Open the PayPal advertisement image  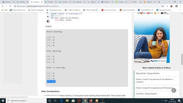tap(152, 37)
